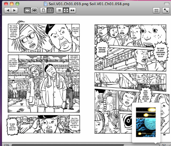The image size is (171, 146).
Task: Switch to single page layout
Action: pyautogui.click(x=43, y=10)
